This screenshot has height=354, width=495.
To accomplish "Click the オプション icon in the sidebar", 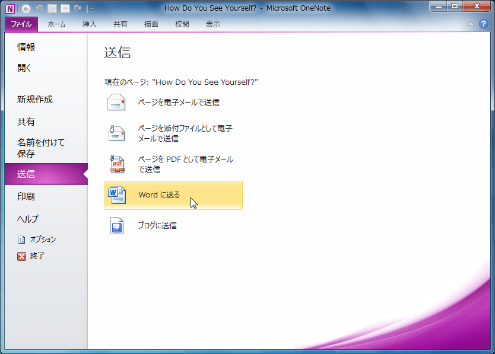I will tap(21, 240).
